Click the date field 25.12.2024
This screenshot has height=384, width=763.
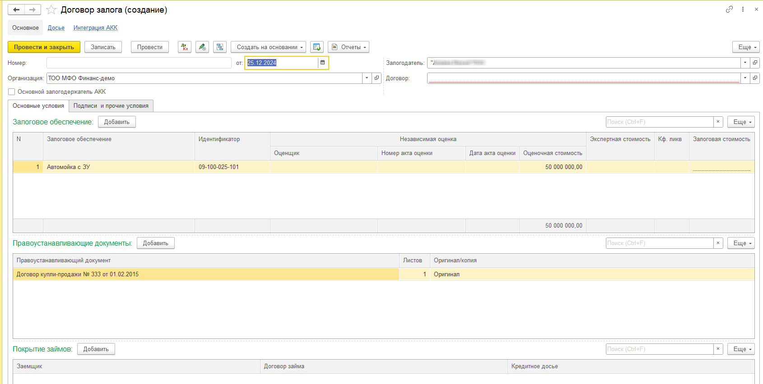point(282,63)
